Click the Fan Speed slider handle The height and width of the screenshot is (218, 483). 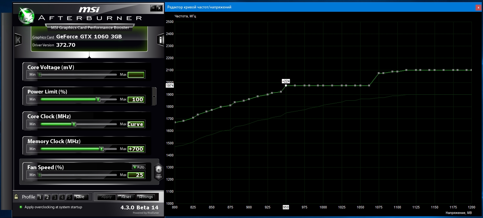(x=40, y=175)
